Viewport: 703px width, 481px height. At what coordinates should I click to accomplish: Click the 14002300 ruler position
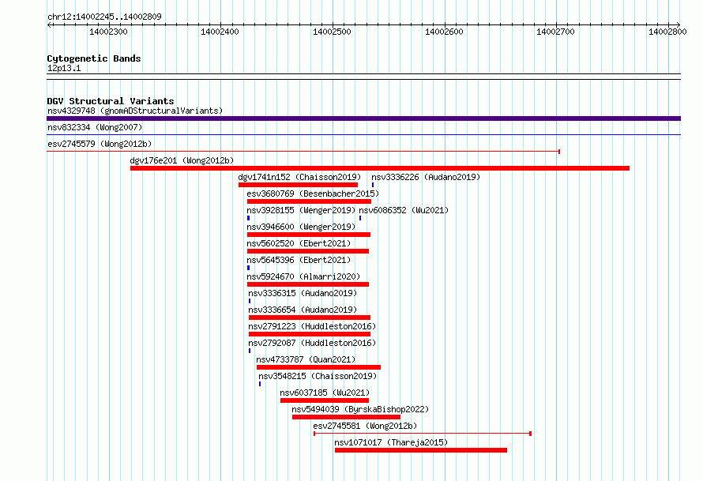click(x=108, y=32)
